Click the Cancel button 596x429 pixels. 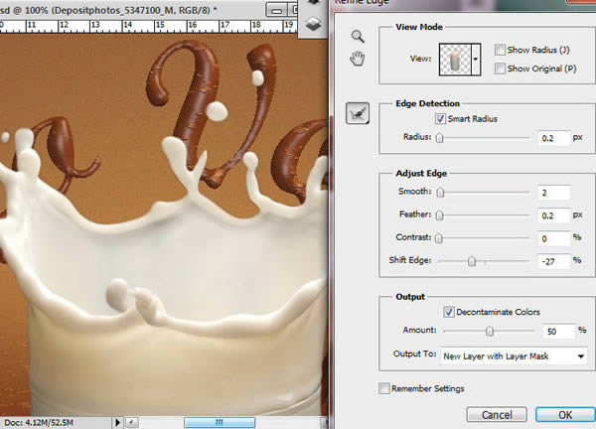[x=497, y=414]
